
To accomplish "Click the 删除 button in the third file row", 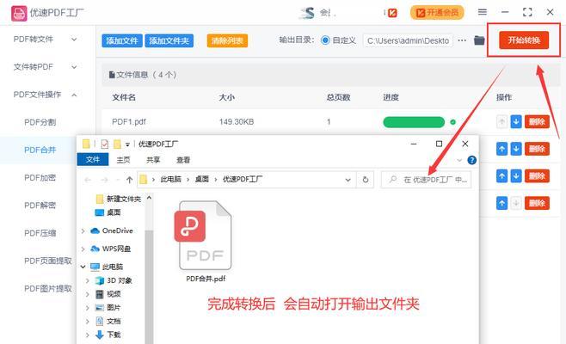I will 537,176.
